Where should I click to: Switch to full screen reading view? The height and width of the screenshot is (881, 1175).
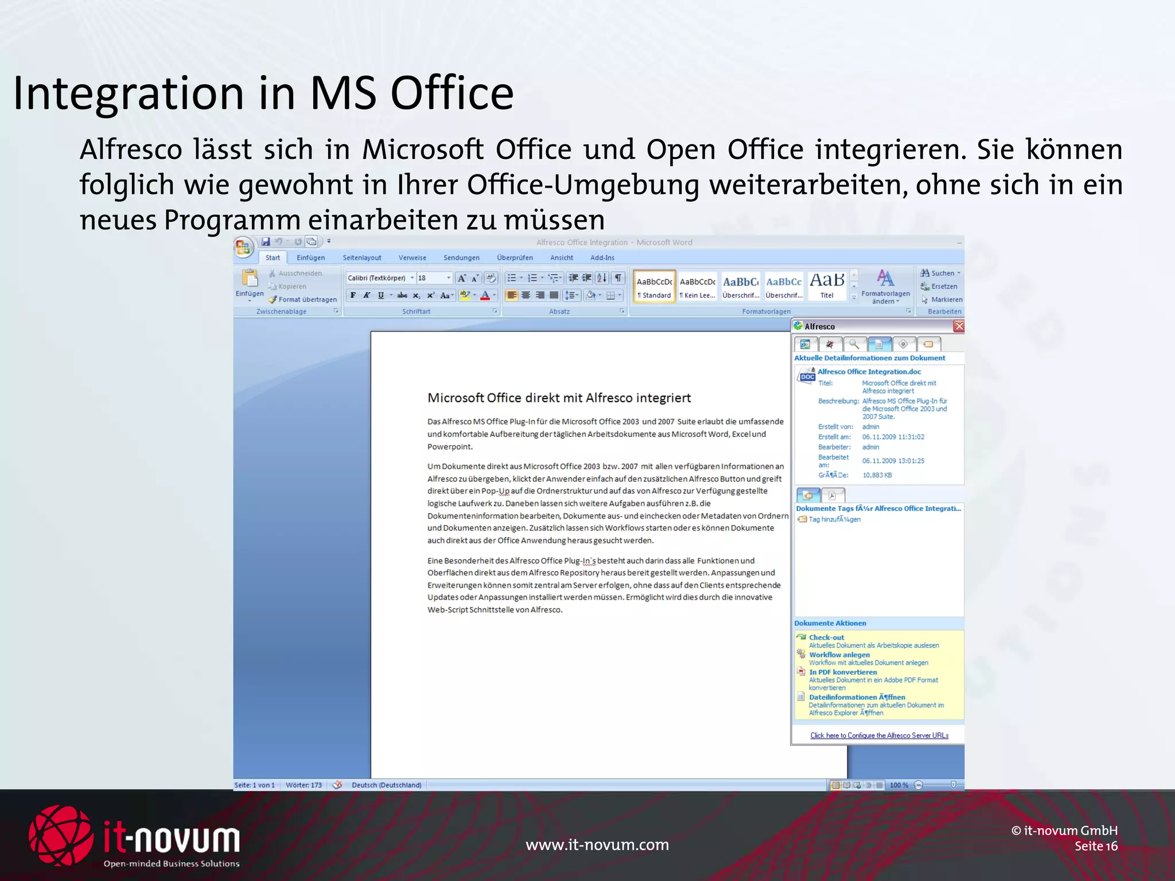[x=847, y=785]
